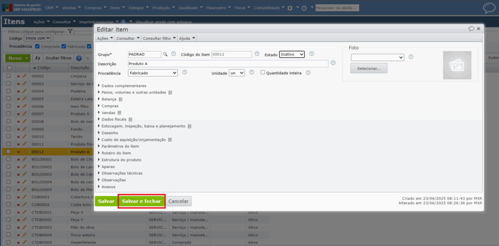499x246 pixels.
Task: Click delete icon for item 00002
Action: (x=18, y=76)
